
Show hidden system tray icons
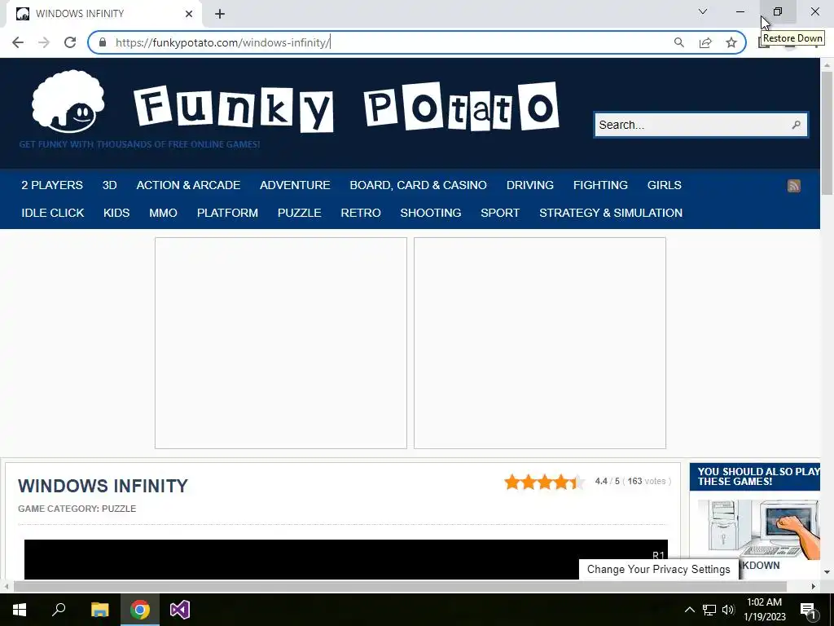(x=689, y=610)
